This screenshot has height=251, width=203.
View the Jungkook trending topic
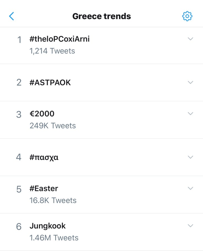coord(48,226)
